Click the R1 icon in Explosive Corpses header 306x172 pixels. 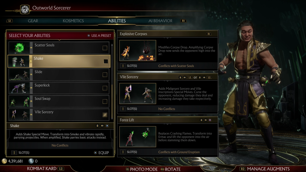tap(209, 34)
